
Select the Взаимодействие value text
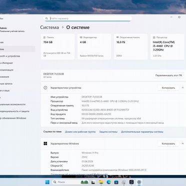(114, 170)
